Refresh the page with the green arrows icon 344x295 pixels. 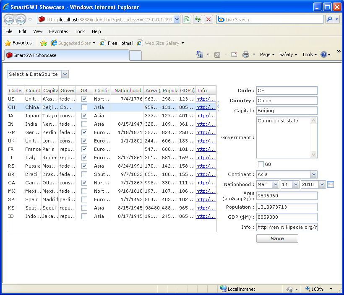click(198, 20)
